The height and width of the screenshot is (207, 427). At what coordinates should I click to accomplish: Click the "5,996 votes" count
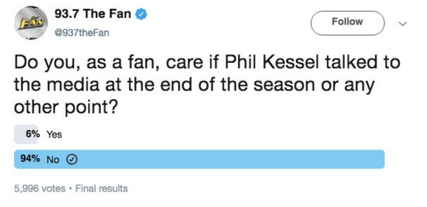[x=40, y=188]
